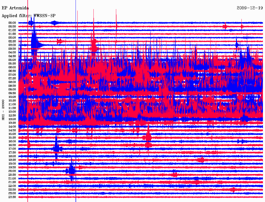Click the 07:00 time label
The height and width of the screenshot is (202, 265).
coord(12,75)
